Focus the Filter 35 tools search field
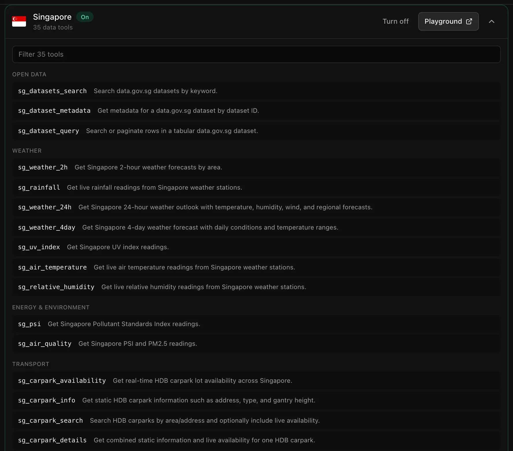513x451 pixels. coord(256,54)
